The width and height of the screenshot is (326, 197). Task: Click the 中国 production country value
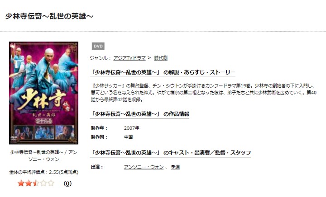pos(128,137)
